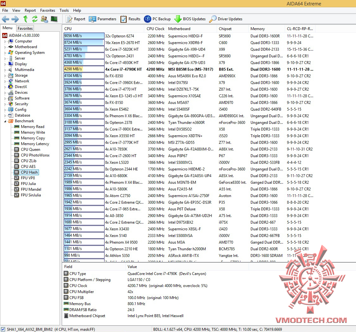Image resolution: width=356 pixels, height=332 pixels.
Task: Sort by CPU Clock column header
Action: tap(155, 29)
